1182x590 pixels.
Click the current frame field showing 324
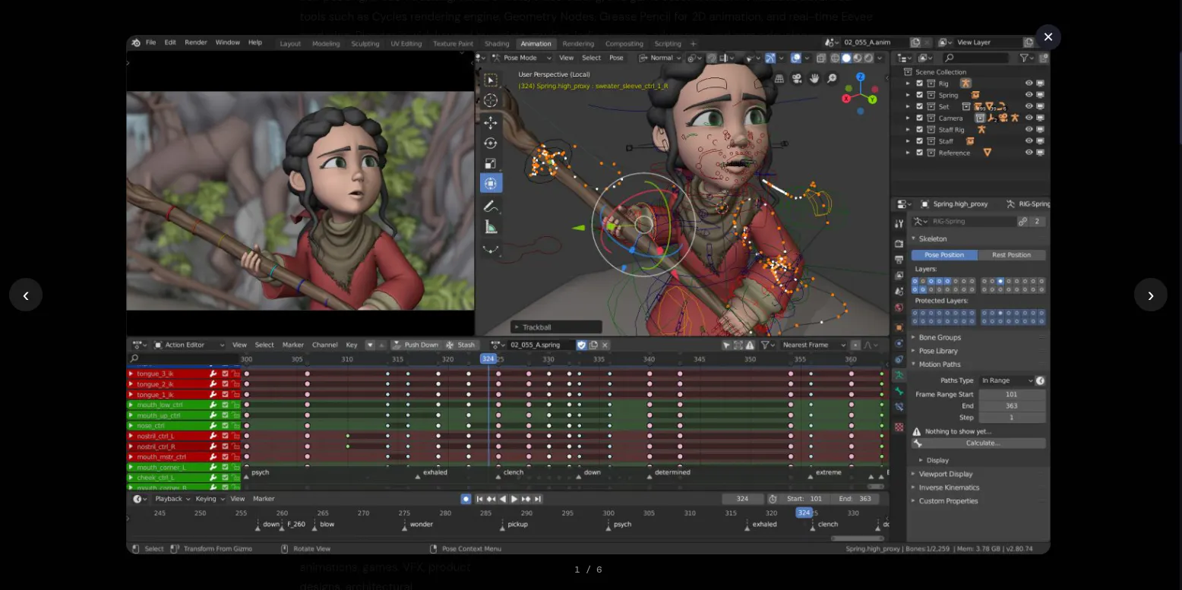click(x=743, y=499)
